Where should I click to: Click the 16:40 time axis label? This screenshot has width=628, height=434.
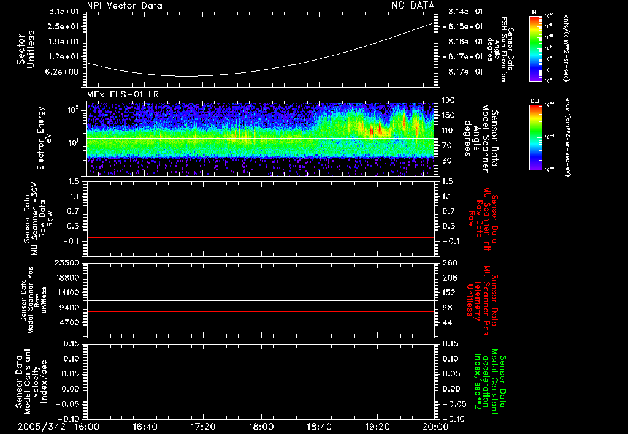[145, 427]
